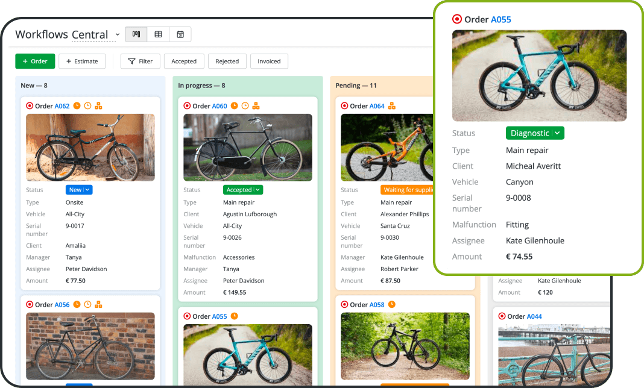The height and width of the screenshot is (388, 644).
Task: Apply the Invoiced quick filter
Action: [269, 61]
